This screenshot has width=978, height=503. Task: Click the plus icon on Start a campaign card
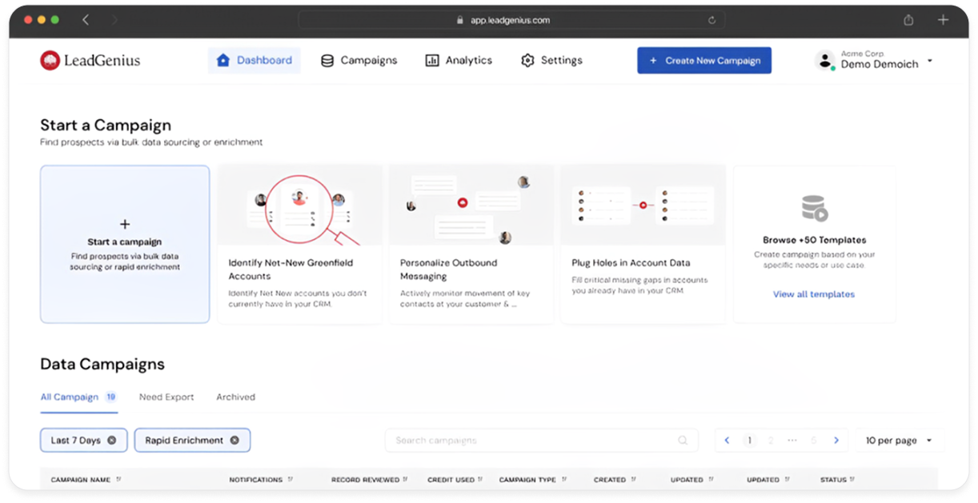(125, 224)
